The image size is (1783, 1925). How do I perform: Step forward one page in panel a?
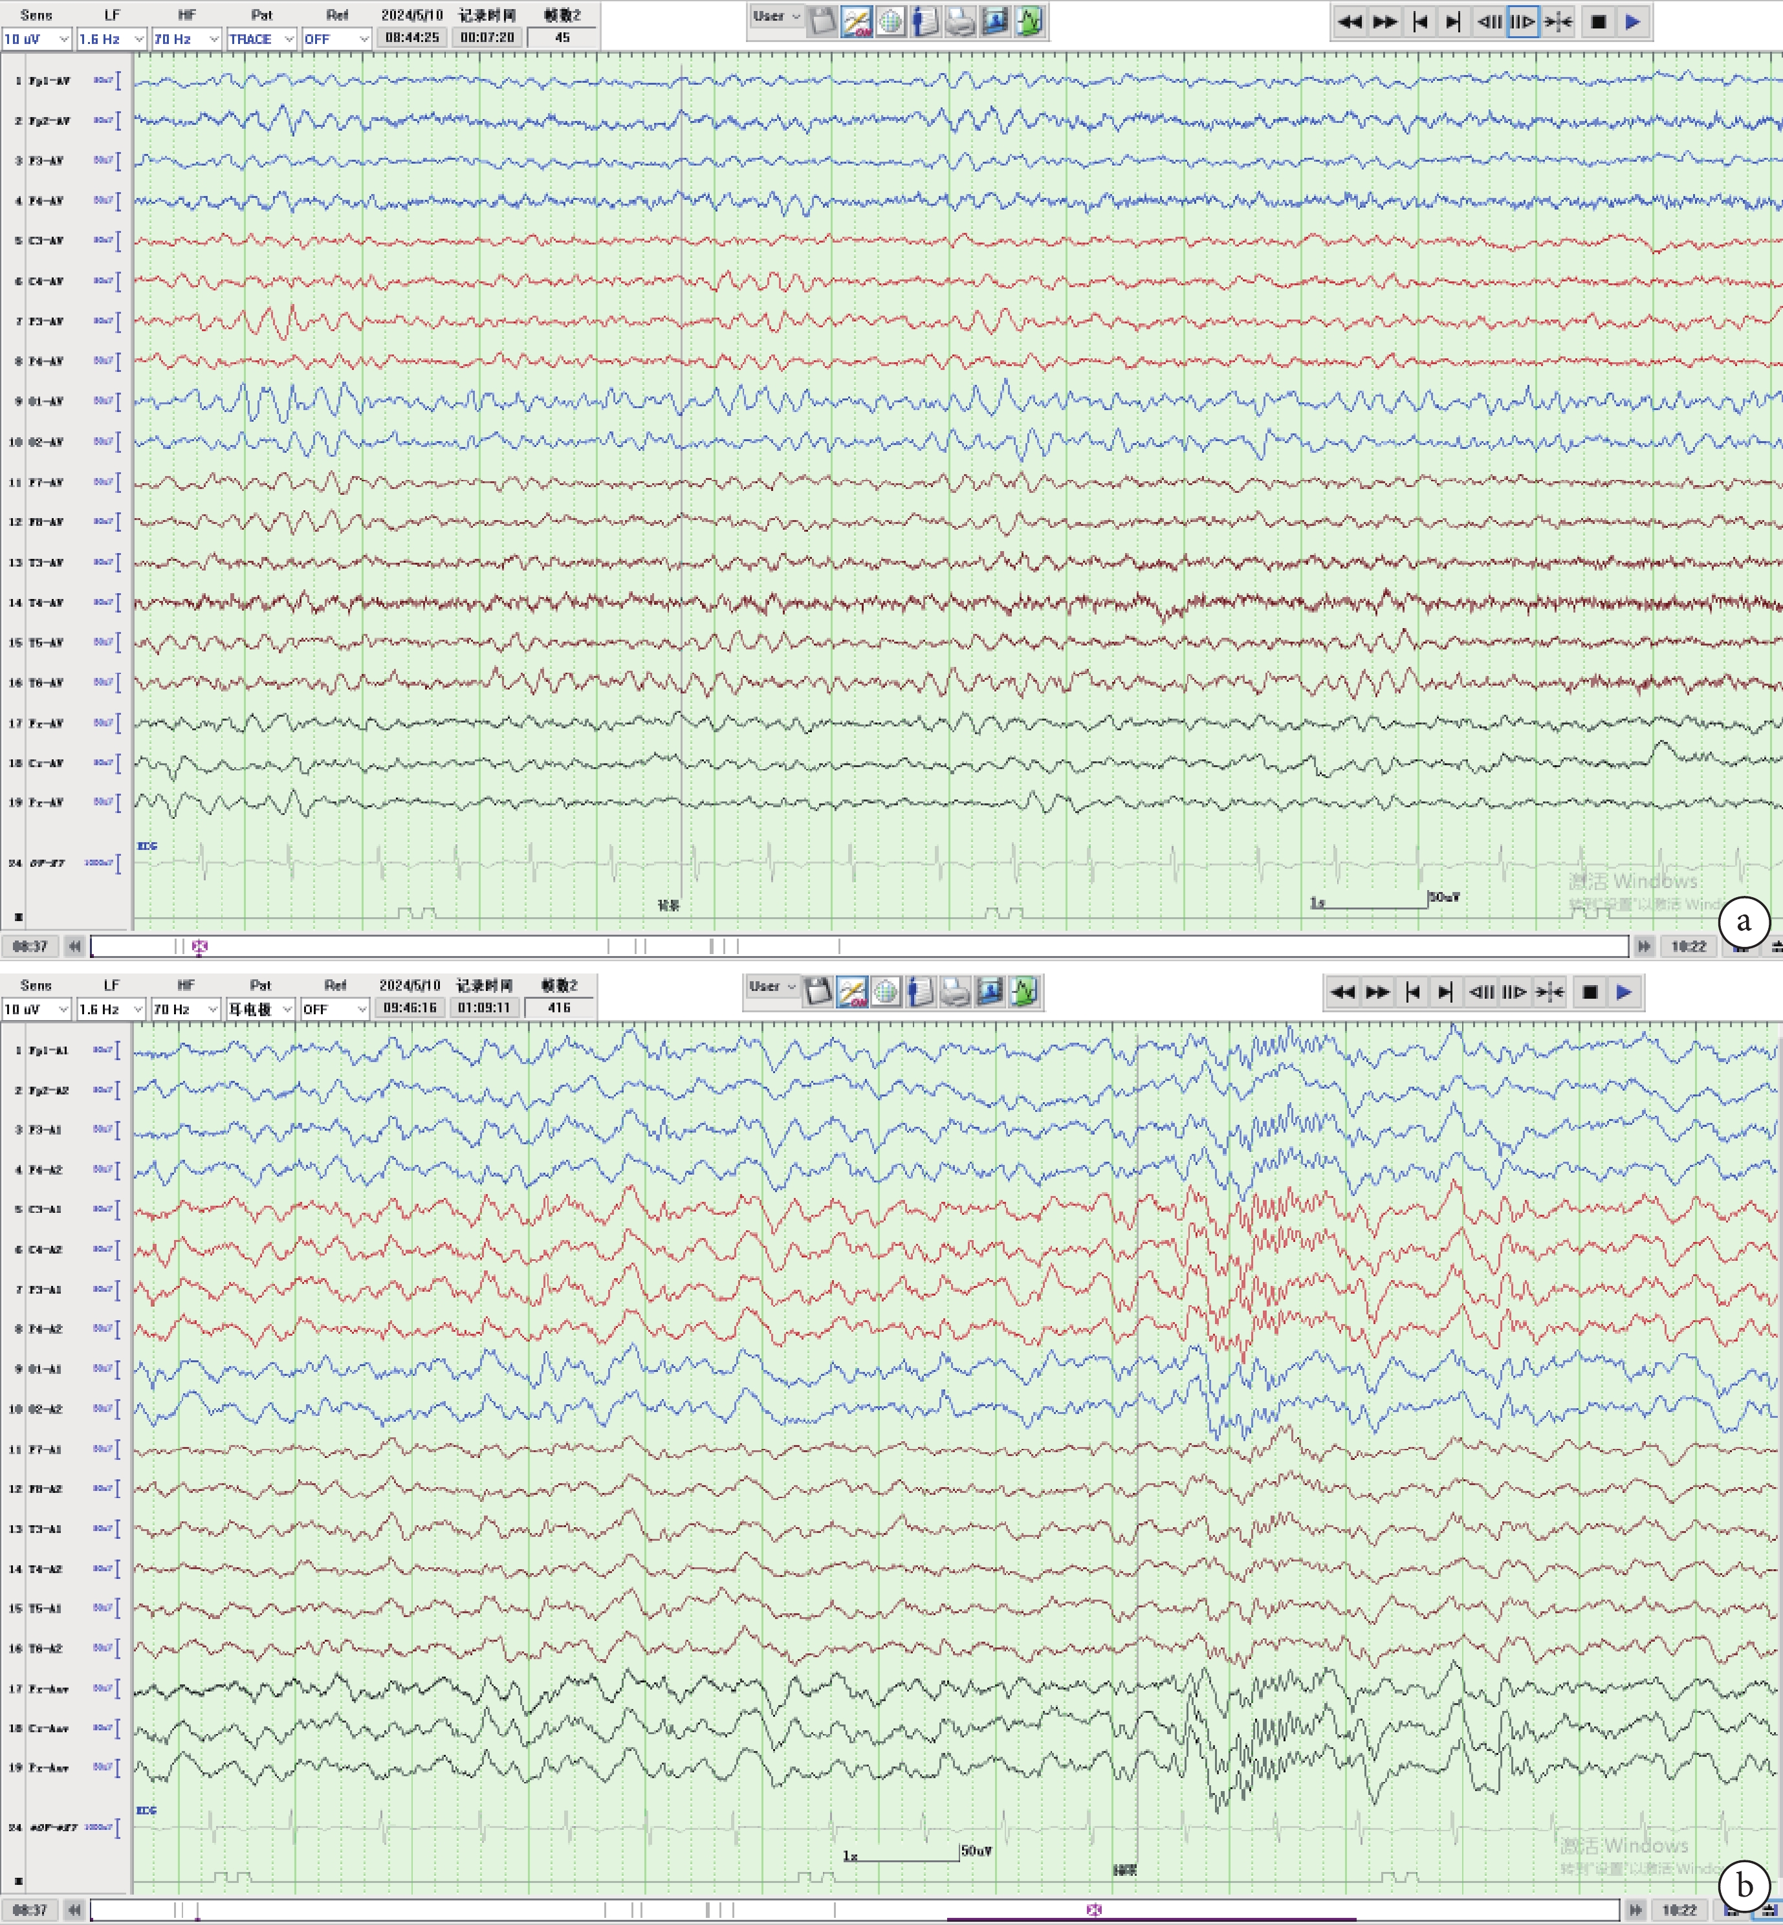(1522, 21)
